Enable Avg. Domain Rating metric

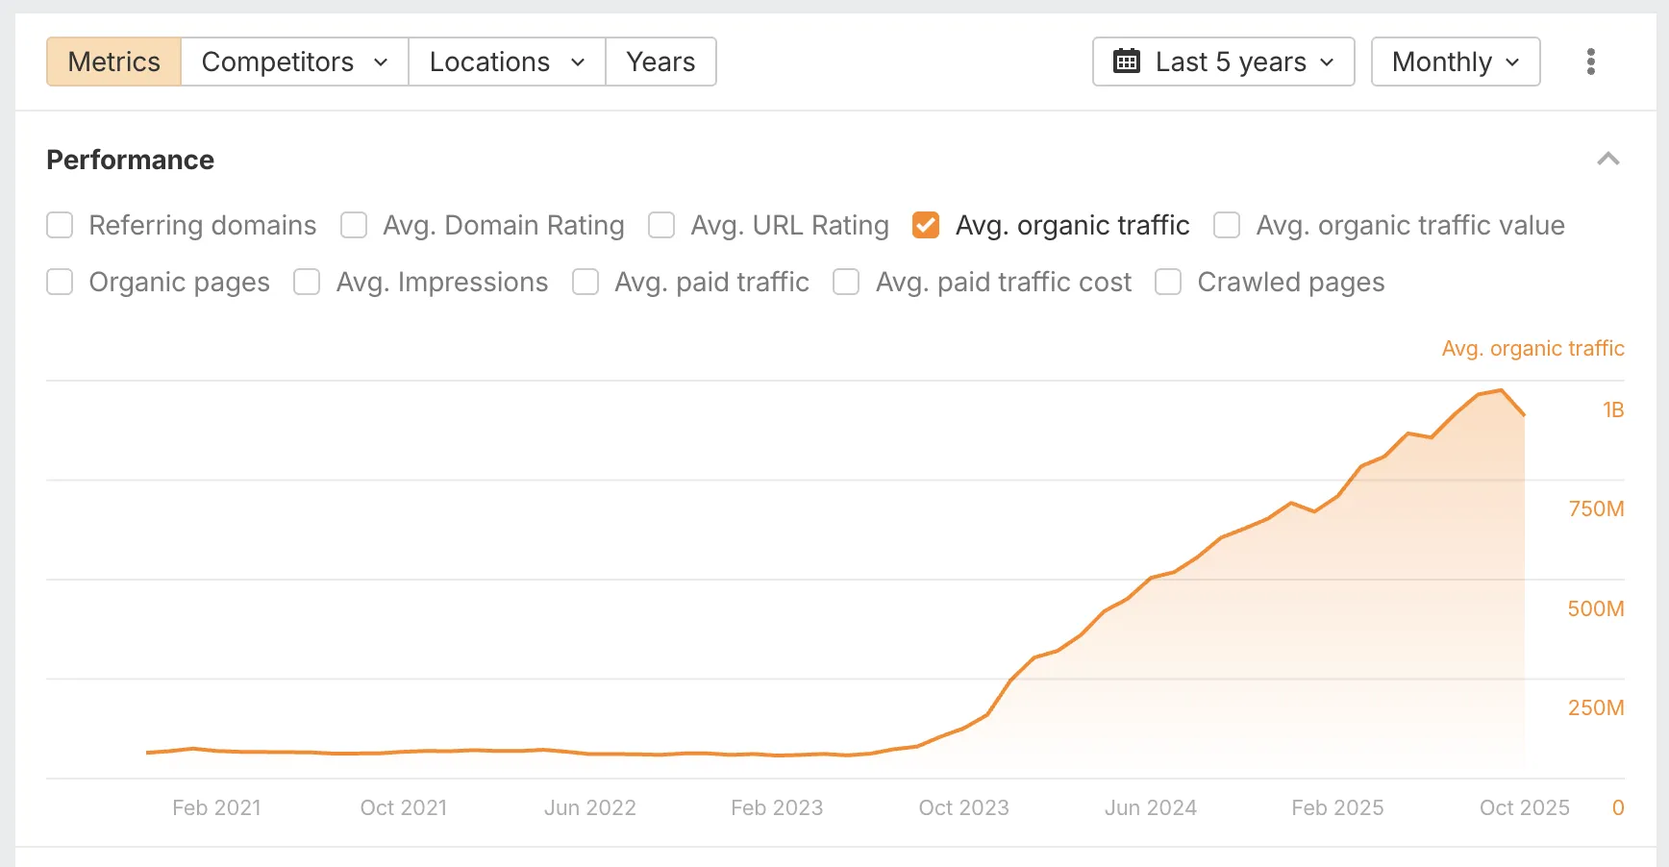(354, 225)
